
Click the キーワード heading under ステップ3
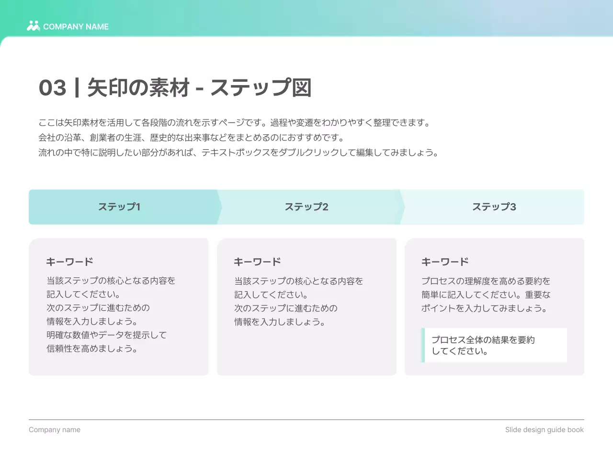tap(445, 262)
